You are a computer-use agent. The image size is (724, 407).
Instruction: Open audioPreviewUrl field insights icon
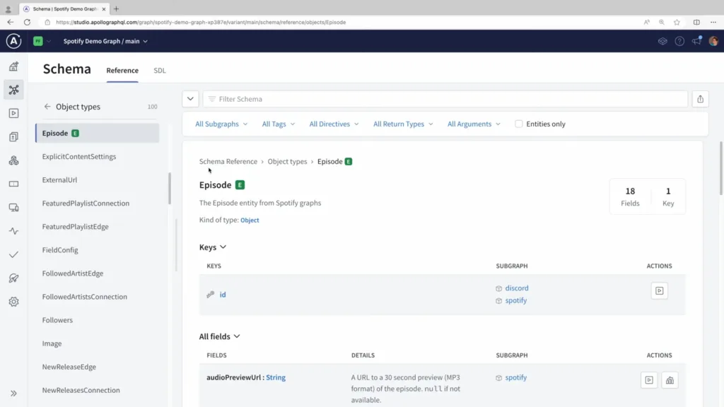(670, 380)
